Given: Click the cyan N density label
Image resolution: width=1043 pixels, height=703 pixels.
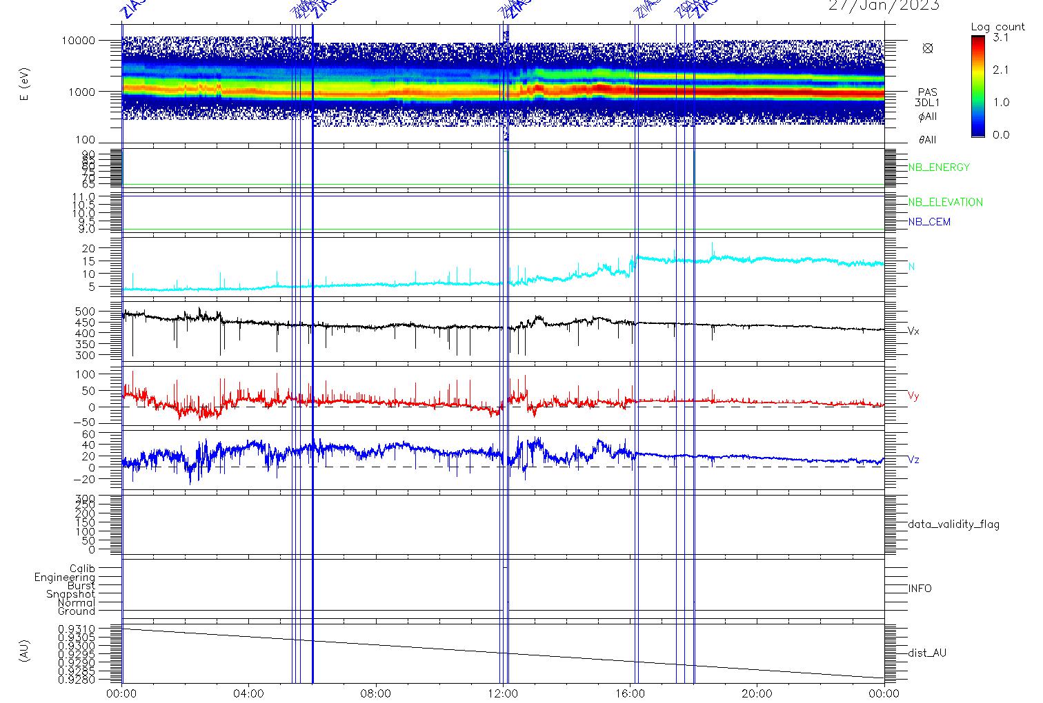Looking at the screenshot, I should coord(911,267).
